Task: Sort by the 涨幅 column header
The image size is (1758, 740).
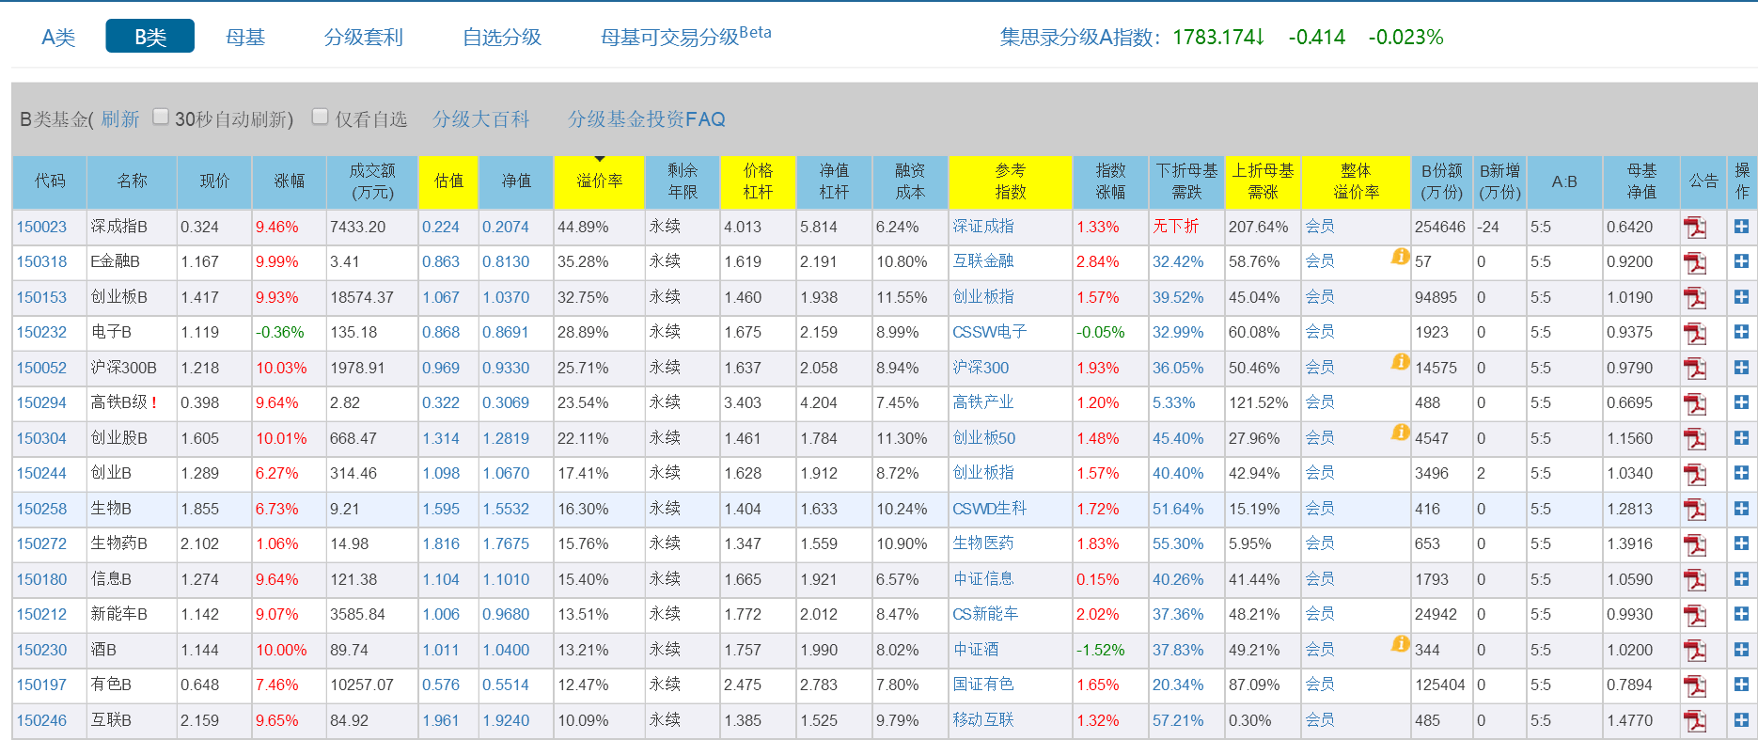Action: [289, 181]
